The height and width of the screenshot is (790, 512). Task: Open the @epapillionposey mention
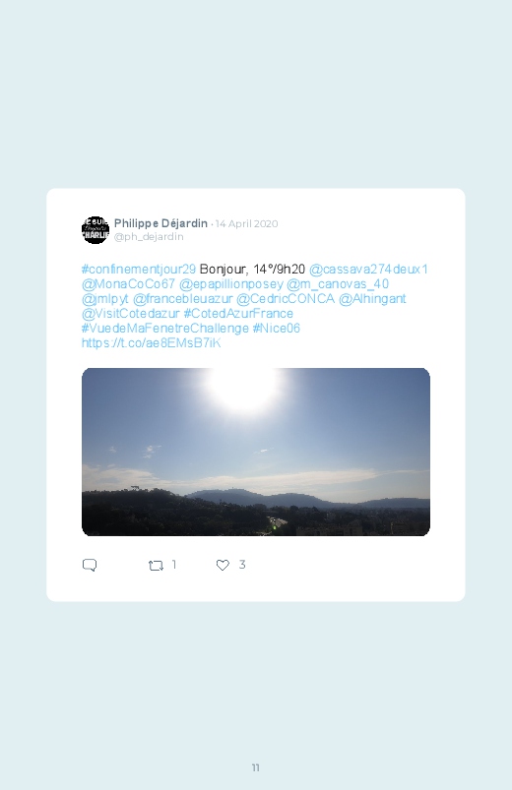pos(231,283)
